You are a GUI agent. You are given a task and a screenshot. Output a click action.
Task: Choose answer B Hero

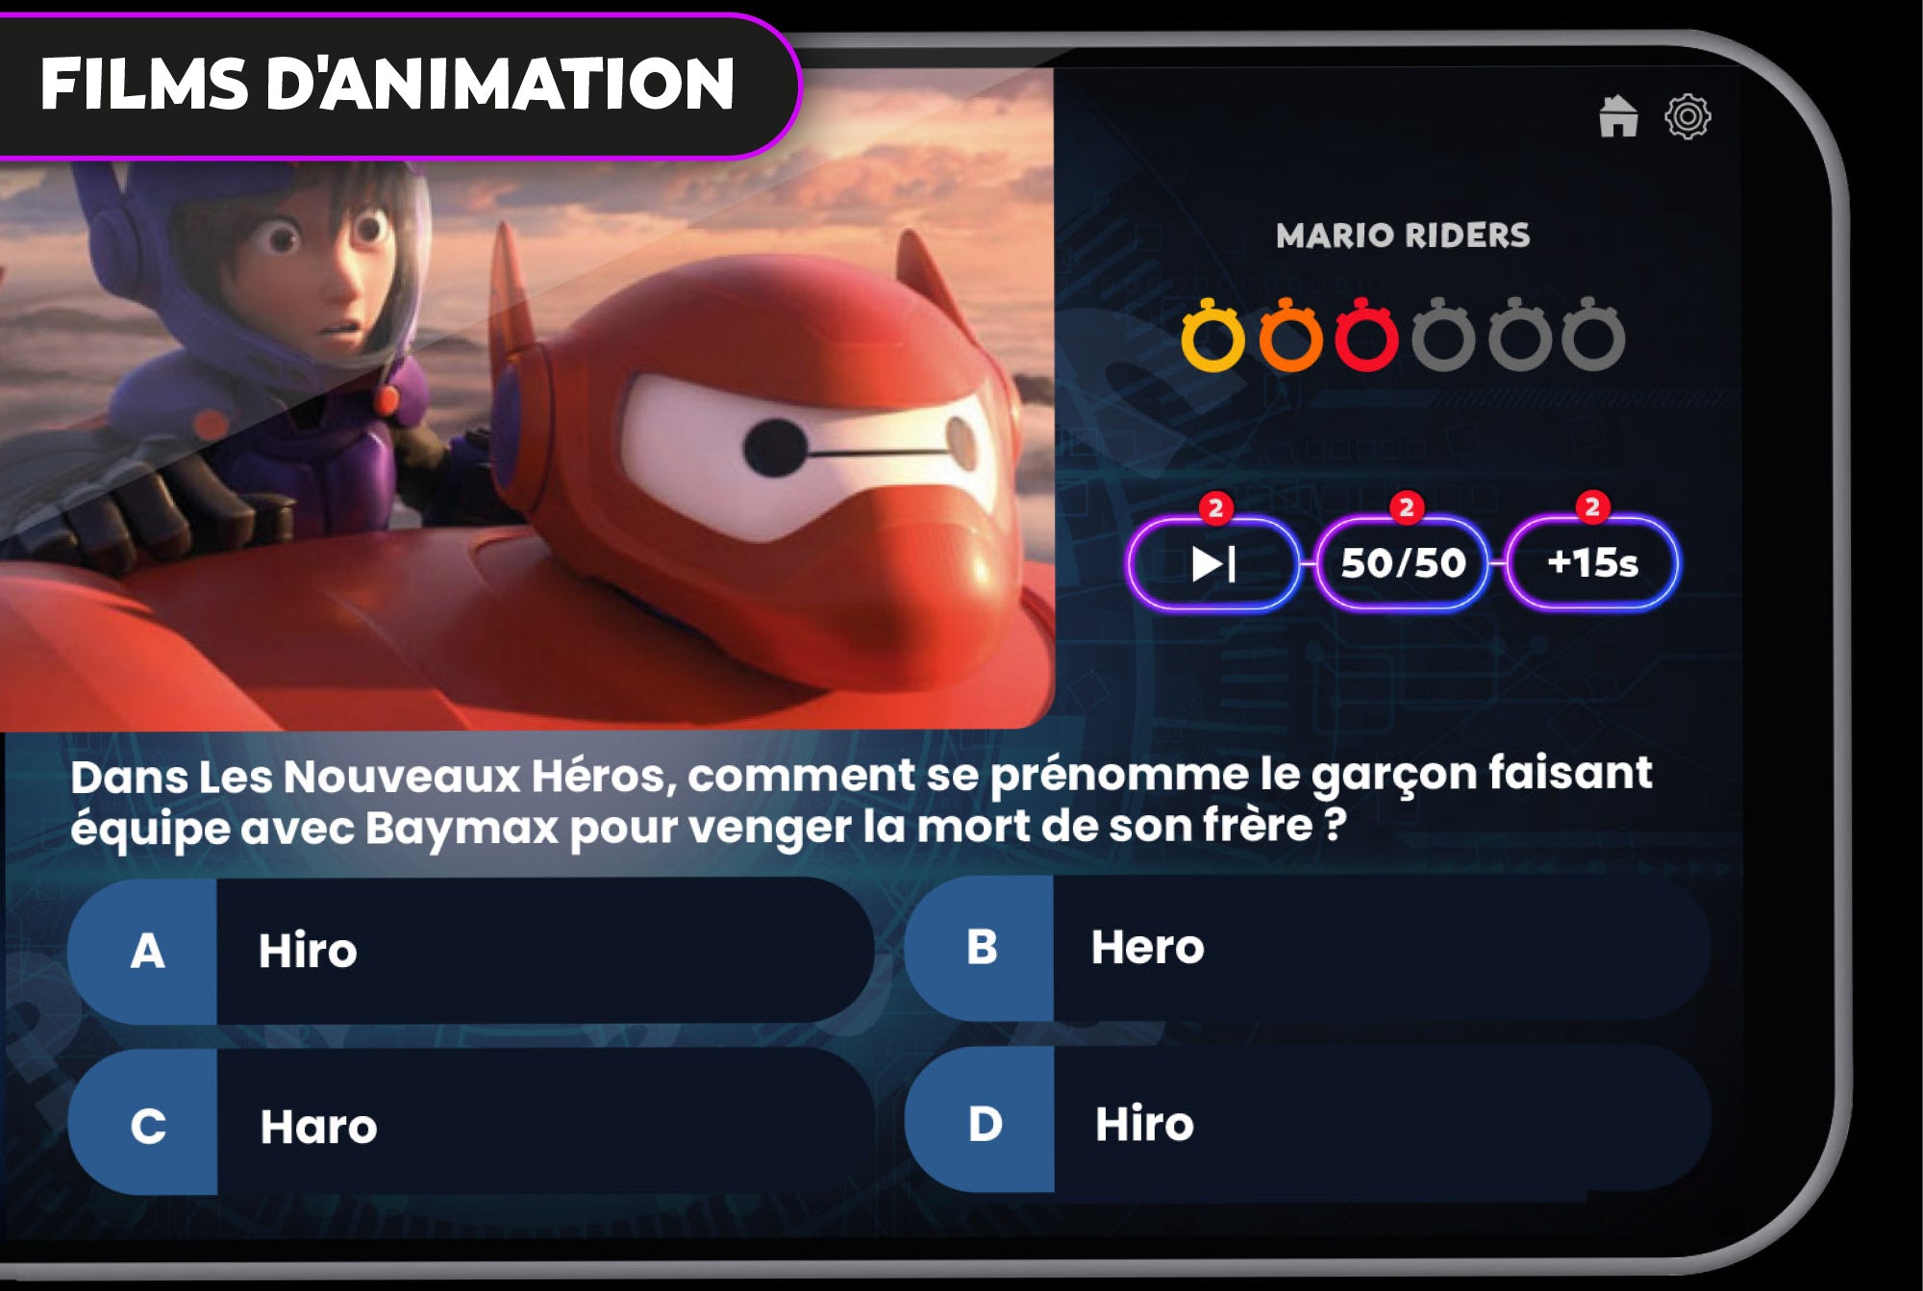coord(1308,948)
